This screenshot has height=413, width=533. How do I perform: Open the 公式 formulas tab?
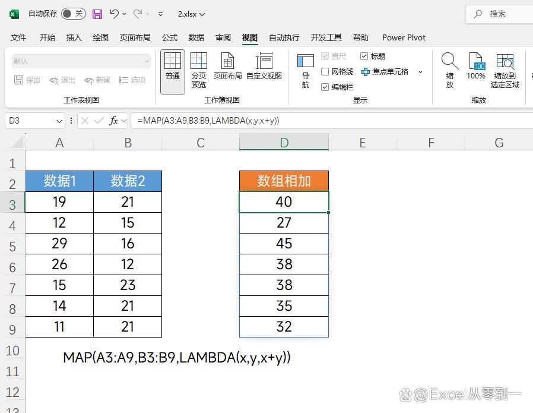click(x=170, y=37)
